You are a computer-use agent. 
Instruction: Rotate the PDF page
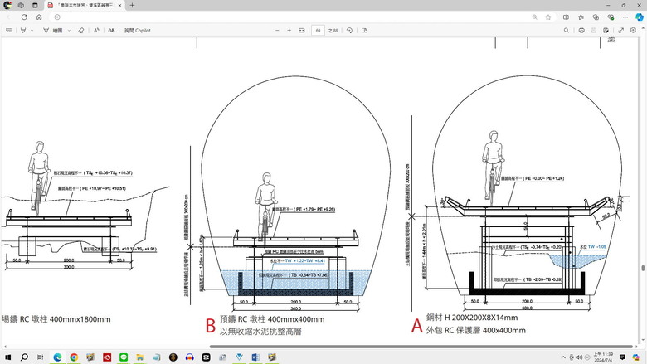(349, 30)
